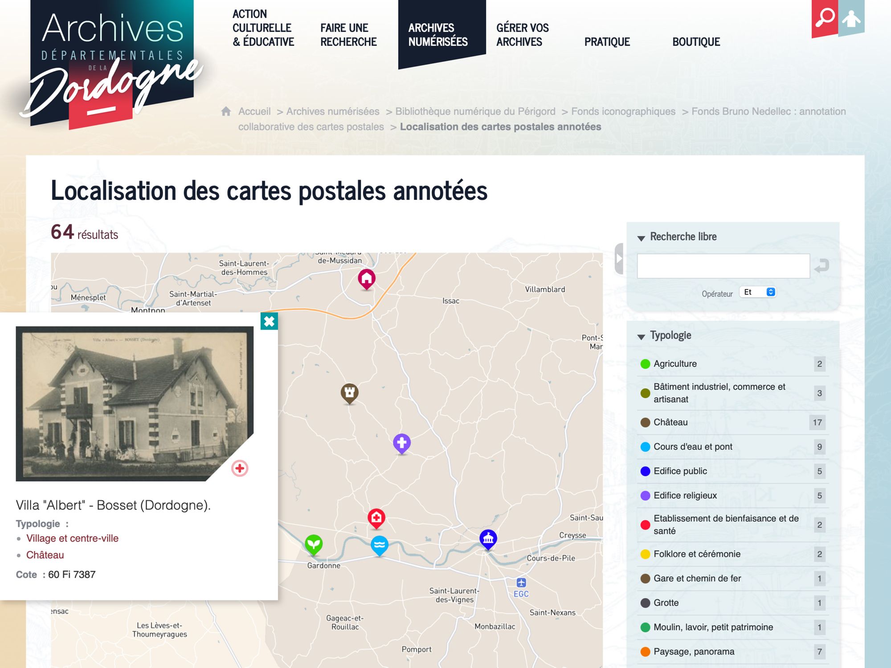The image size is (891, 668).
Task: Click the pink house map marker
Action: 366,279
